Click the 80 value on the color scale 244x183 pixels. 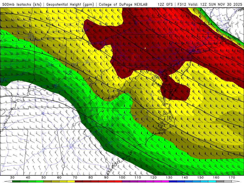click(x=91, y=178)
